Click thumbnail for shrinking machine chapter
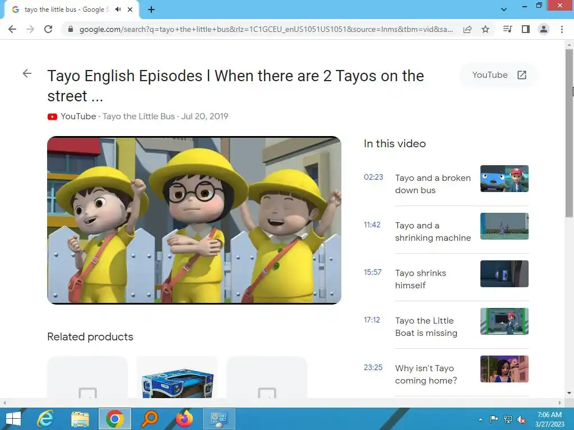This screenshot has width=574, height=430. [x=504, y=226]
